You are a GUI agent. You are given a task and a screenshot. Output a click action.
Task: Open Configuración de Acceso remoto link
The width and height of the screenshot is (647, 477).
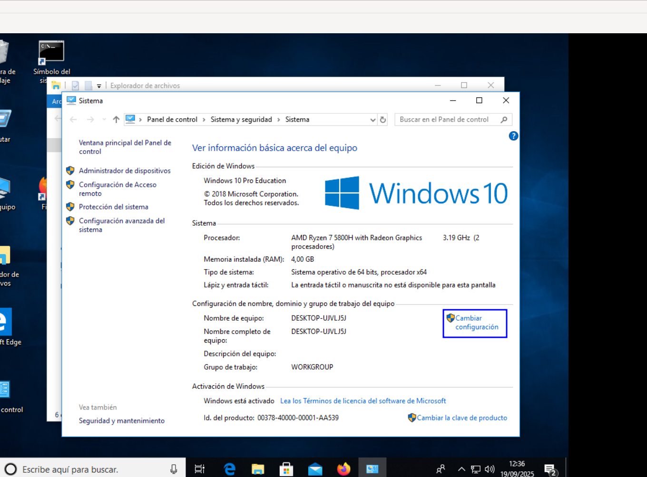[x=118, y=189]
